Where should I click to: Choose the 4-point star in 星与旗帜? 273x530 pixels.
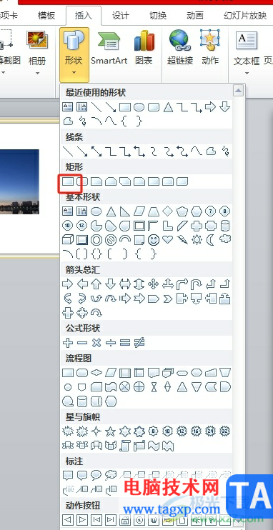[96, 431]
